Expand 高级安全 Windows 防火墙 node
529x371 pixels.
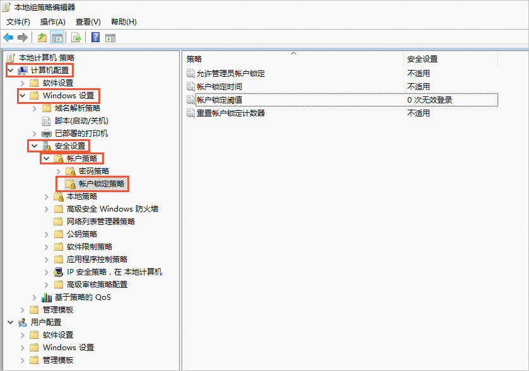(x=47, y=209)
